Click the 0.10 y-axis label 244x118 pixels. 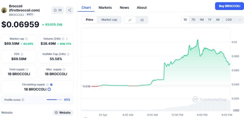click(x=234, y=42)
